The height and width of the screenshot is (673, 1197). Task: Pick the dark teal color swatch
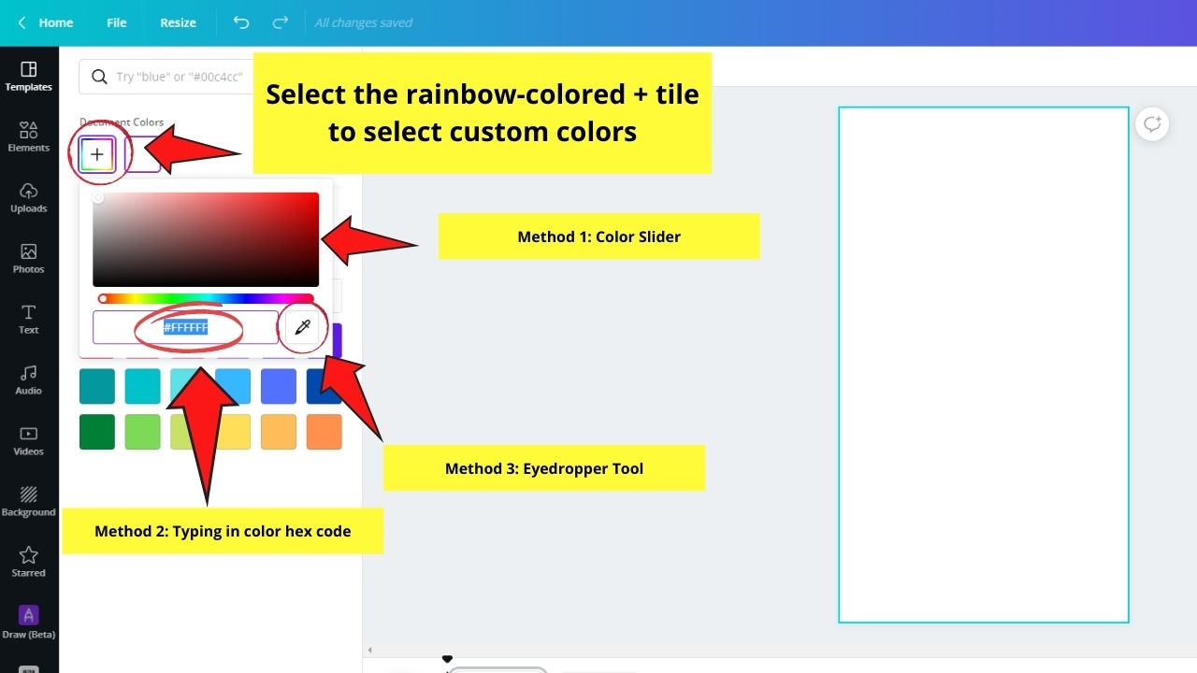(x=97, y=386)
